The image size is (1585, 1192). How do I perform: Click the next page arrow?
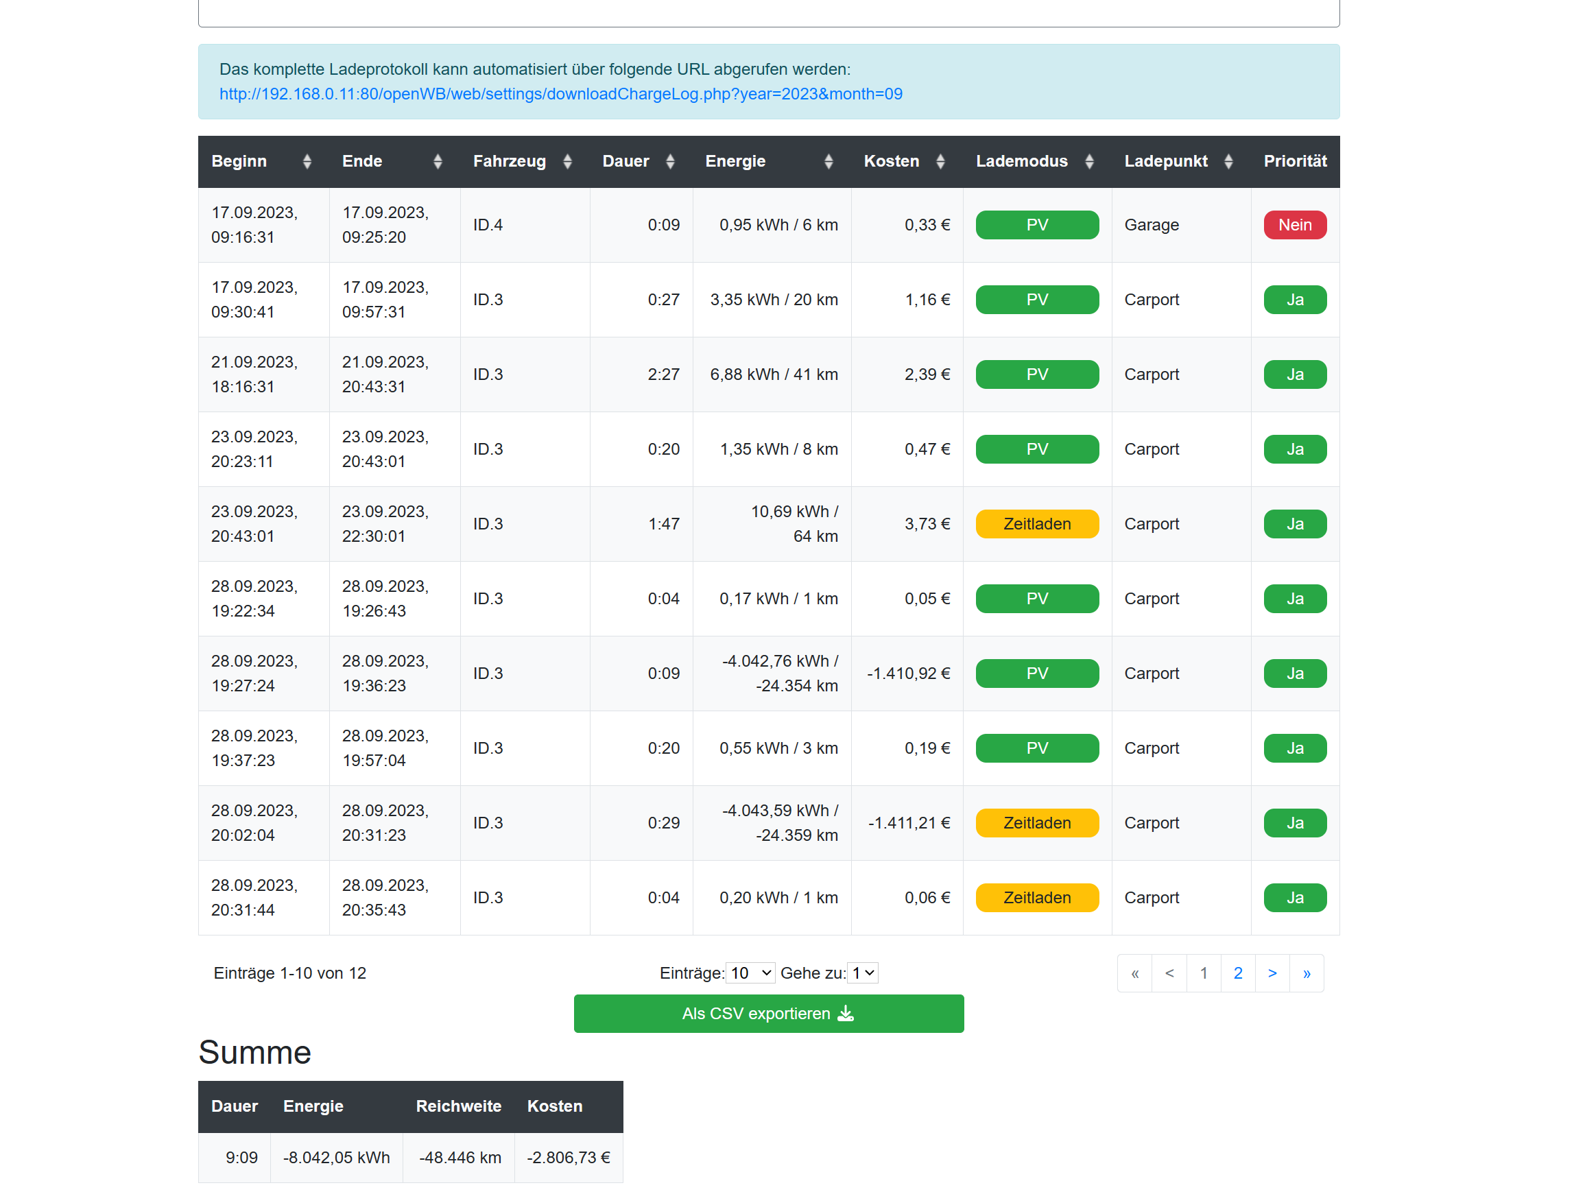point(1272,972)
